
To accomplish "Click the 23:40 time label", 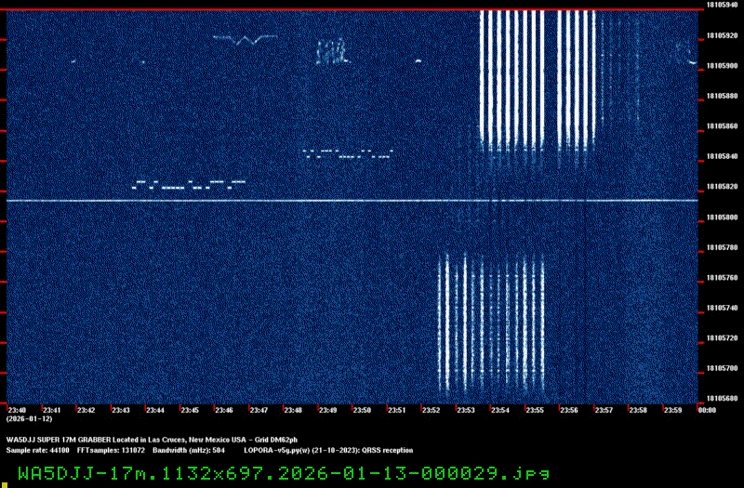I will (x=17, y=410).
